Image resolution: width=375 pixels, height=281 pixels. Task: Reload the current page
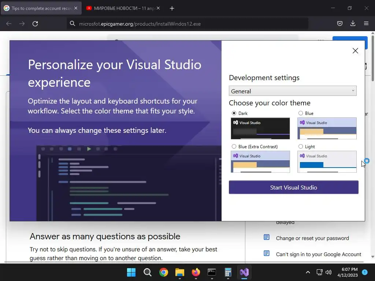(35, 24)
